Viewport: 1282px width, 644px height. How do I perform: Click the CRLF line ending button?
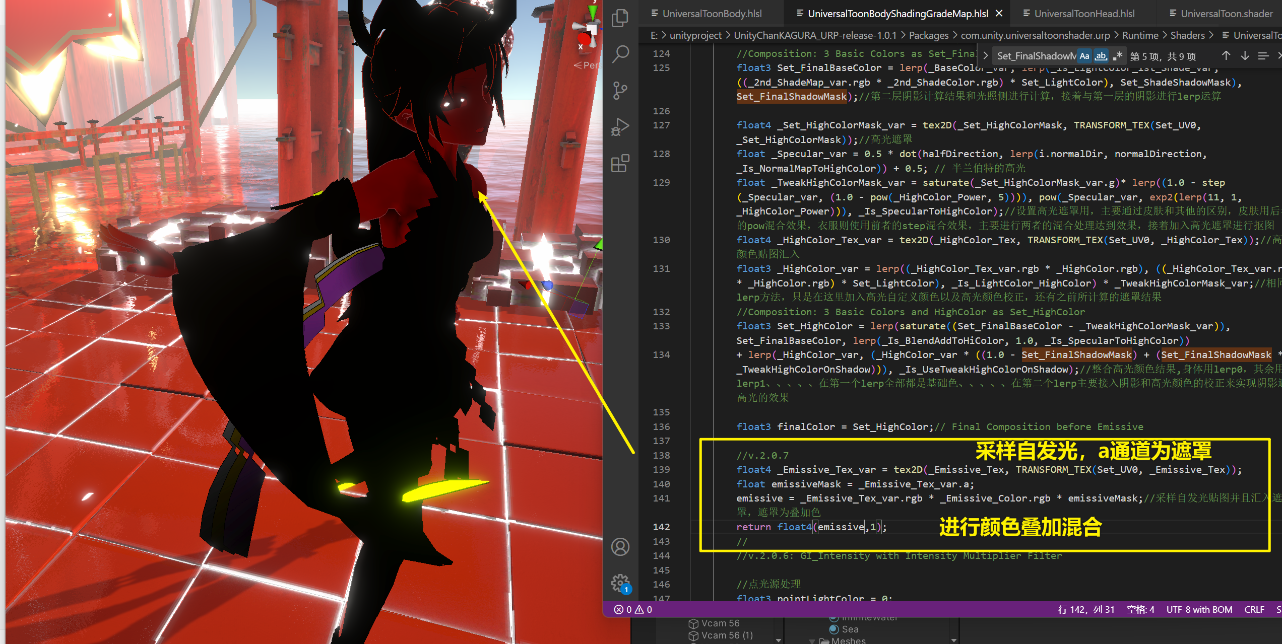[x=1254, y=609]
